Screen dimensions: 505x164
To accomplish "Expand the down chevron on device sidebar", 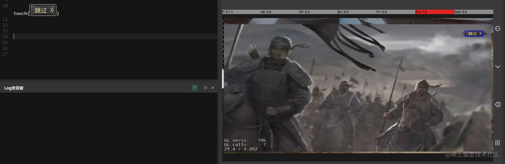I will (x=498, y=67).
